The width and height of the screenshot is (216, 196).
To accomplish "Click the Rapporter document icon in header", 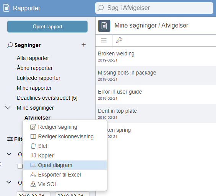I will 6,8.
